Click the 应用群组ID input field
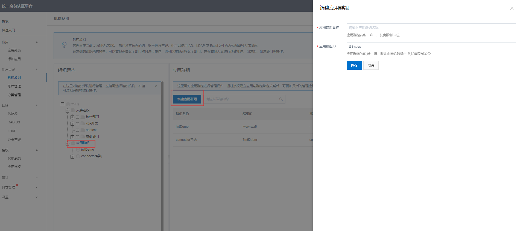Screen dimensions: 517x231 (431, 47)
